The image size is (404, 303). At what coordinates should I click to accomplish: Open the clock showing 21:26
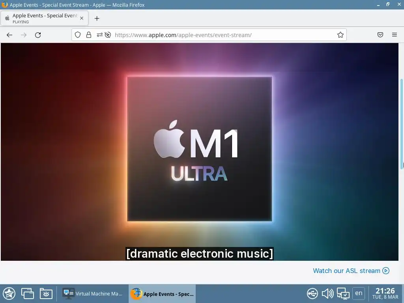point(385,294)
